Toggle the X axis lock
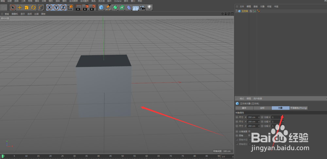 click(x=49, y=8)
